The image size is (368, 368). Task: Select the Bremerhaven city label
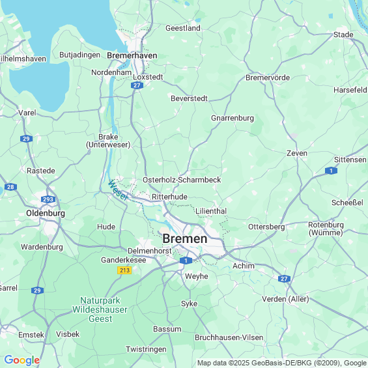tap(132, 55)
